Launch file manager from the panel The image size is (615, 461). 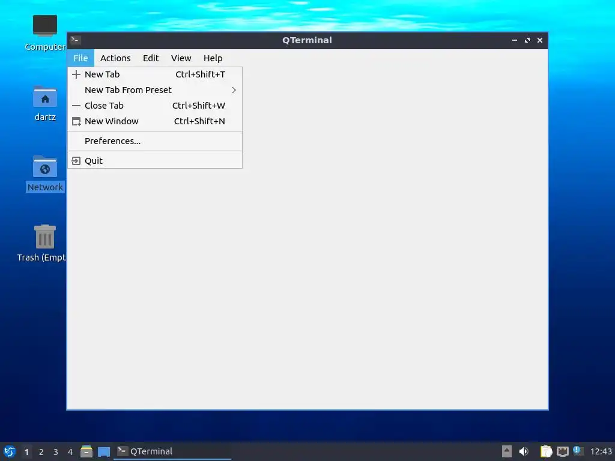(86, 451)
